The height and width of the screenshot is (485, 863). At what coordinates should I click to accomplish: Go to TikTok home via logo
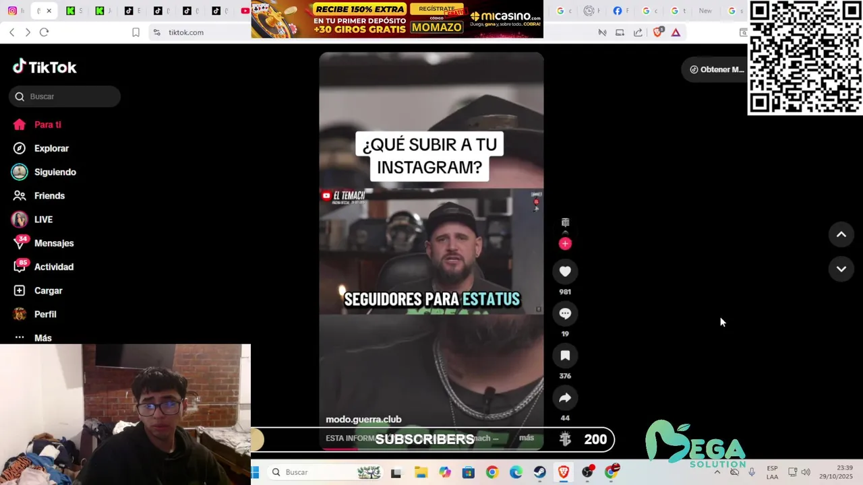click(x=44, y=67)
